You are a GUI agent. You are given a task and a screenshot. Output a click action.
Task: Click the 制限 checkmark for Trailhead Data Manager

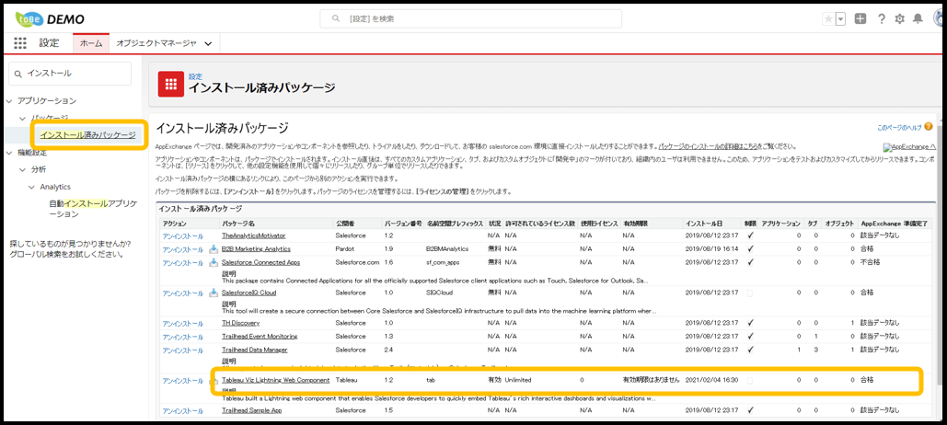pos(749,350)
